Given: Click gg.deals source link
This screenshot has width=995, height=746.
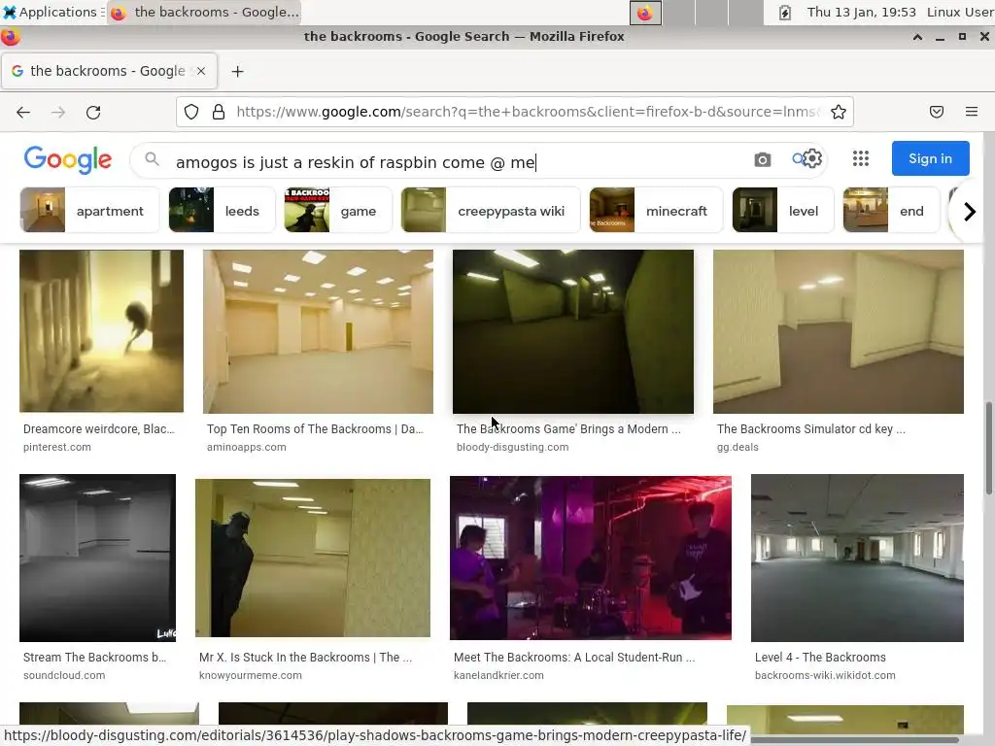Looking at the screenshot, I should pyautogui.click(x=738, y=447).
